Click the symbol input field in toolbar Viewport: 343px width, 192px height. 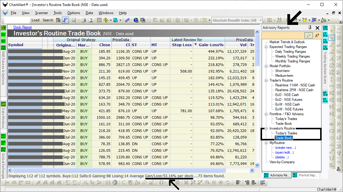tap(17, 20)
